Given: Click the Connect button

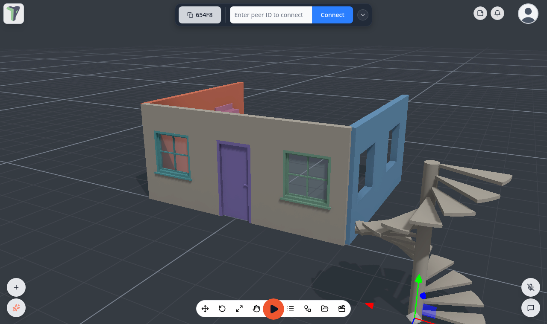Looking at the screenshot, I should point(332,15).
